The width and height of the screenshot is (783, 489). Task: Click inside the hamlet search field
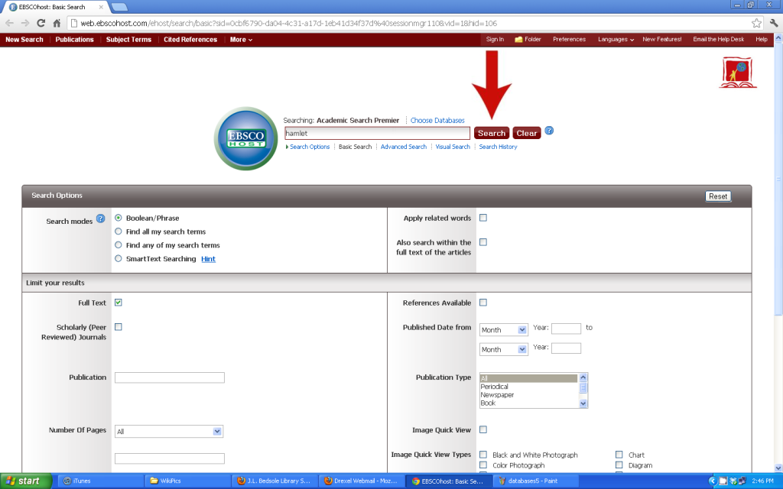click(x=377, y=132)
